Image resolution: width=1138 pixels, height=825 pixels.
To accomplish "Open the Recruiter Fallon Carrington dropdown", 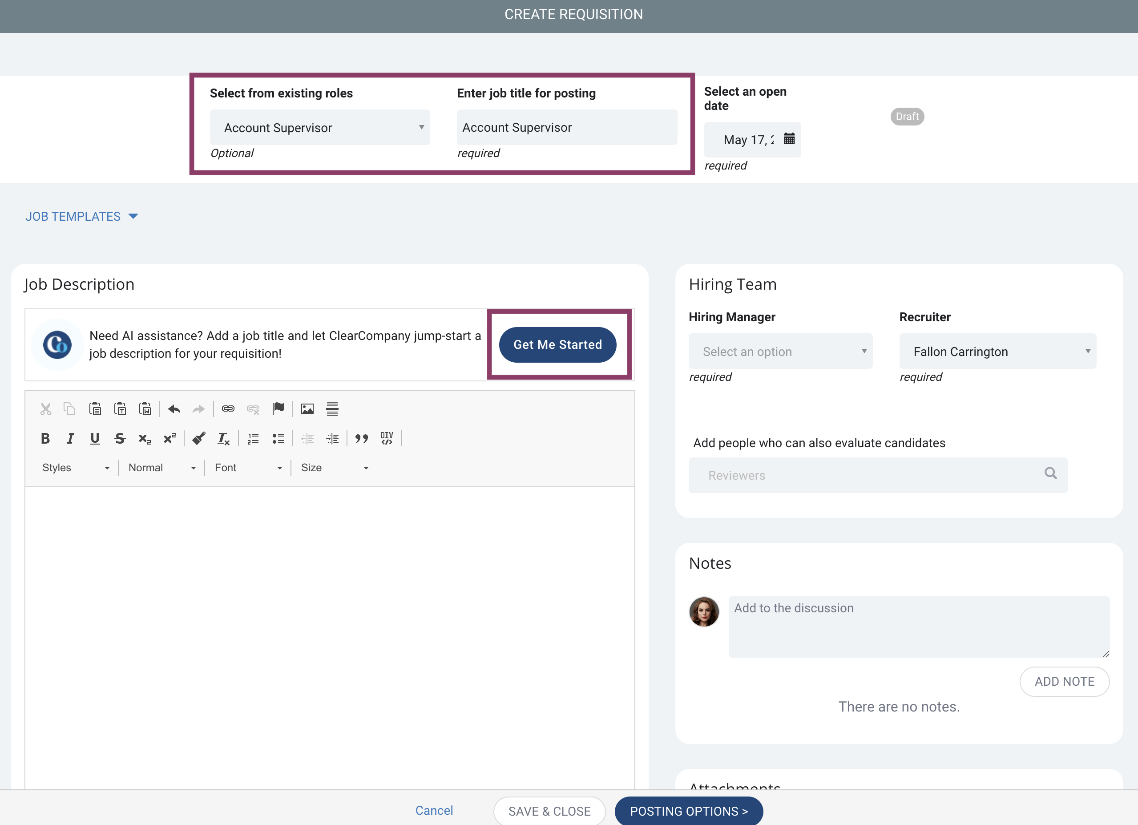I will tap(997, 351).
